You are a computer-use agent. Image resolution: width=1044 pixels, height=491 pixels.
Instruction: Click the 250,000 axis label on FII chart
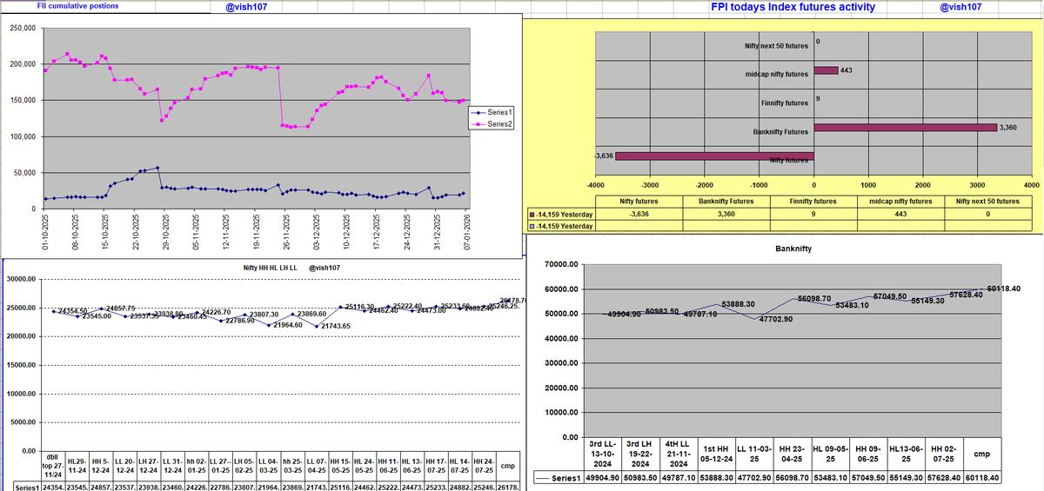(x=22, y=29)
